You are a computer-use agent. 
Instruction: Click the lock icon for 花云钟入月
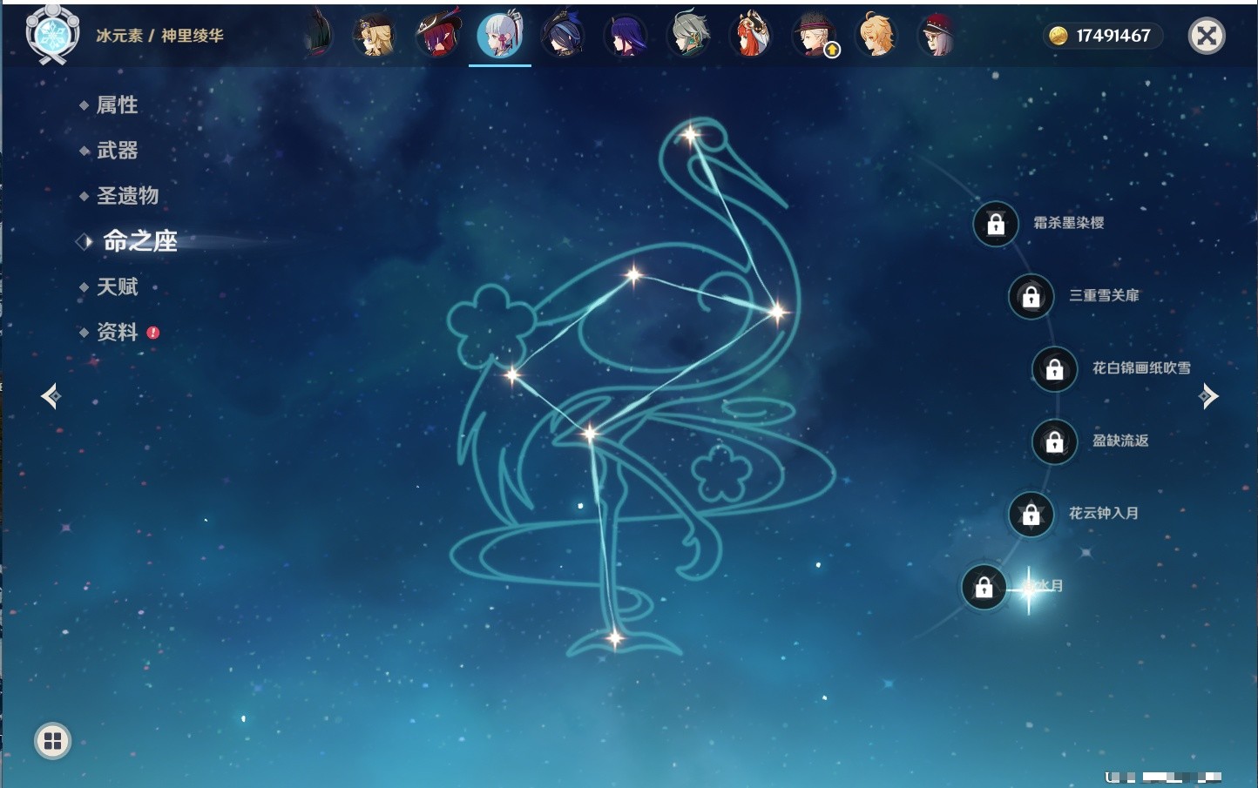(1031, 514)
